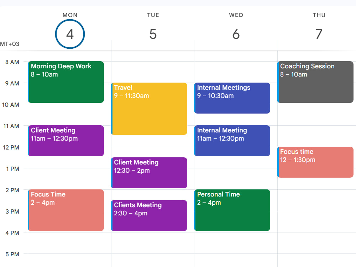
Task: Open Monday's Client Meeting at 11am
Action: click(66, 141)
